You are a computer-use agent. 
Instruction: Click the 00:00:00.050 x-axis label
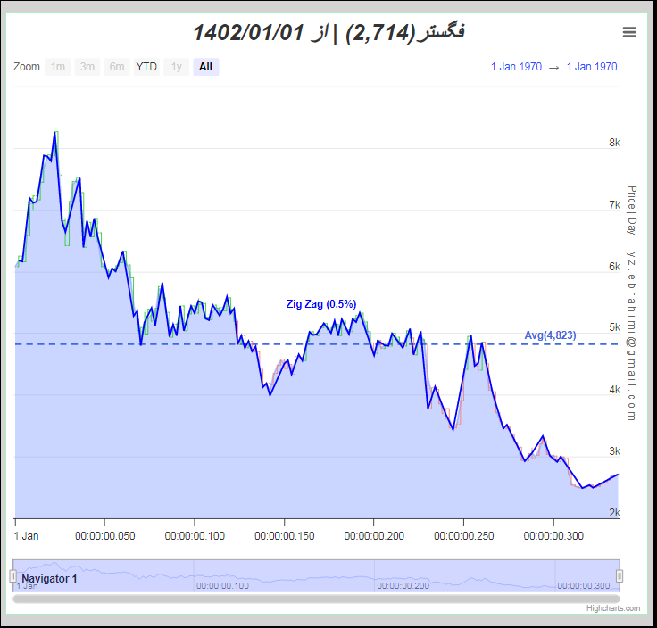105,536
